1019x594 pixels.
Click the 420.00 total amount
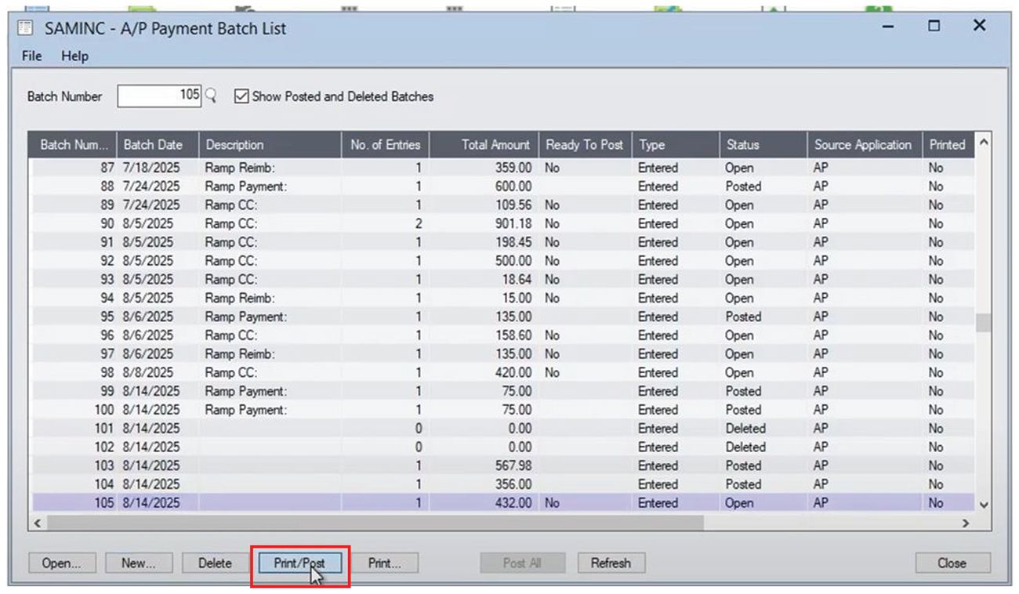point(513,373)
